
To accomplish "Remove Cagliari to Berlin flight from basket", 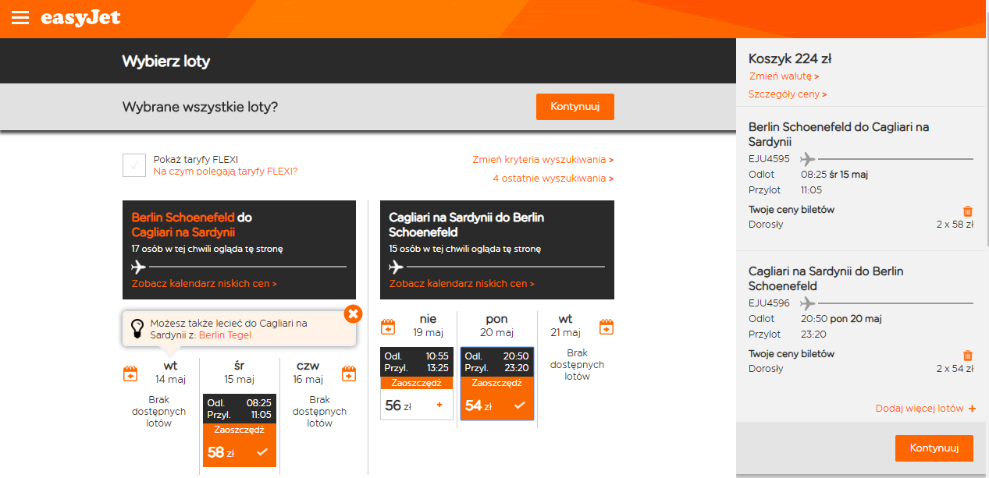I will point(968,355).
